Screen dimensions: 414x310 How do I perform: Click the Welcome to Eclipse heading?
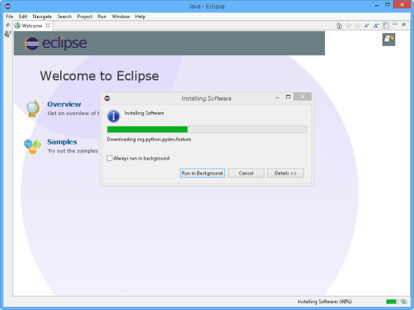[x=99, y=76]
